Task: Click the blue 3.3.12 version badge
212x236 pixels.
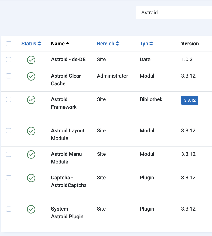Action: (190, 100)
